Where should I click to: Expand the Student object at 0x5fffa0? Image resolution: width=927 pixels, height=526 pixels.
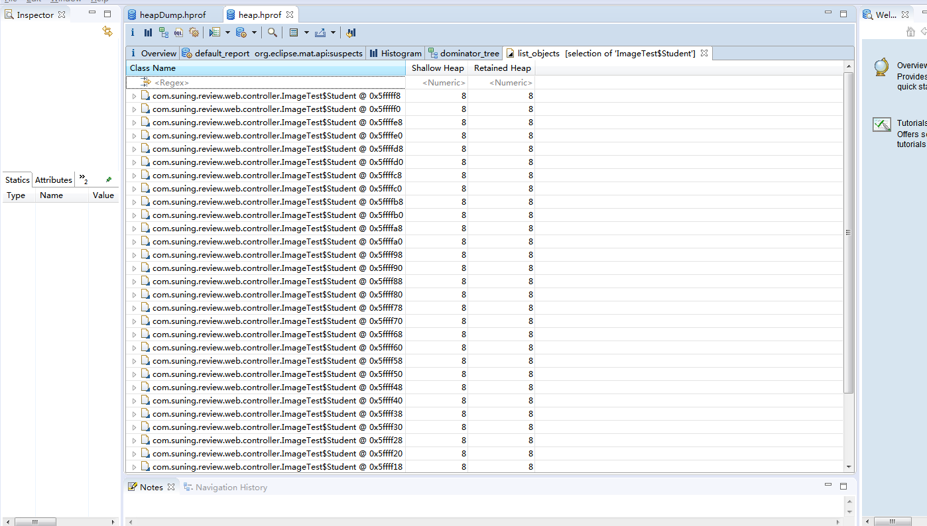(134, 242)
